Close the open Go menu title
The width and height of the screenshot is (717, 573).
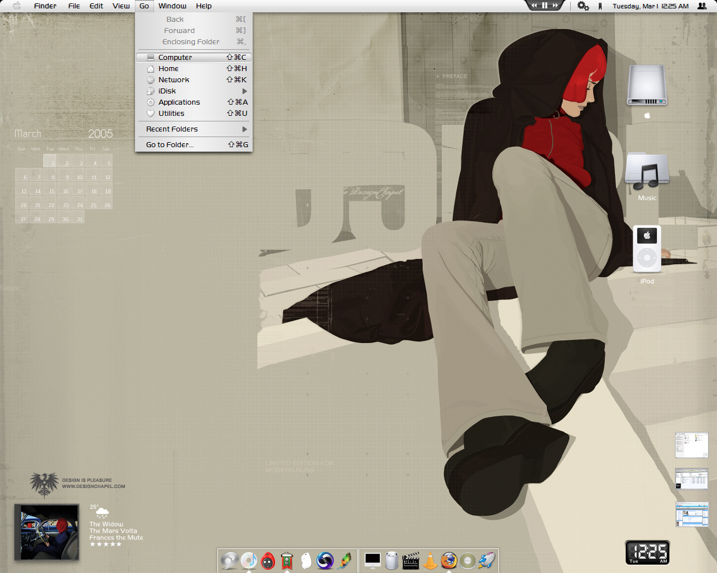[144, 6]
